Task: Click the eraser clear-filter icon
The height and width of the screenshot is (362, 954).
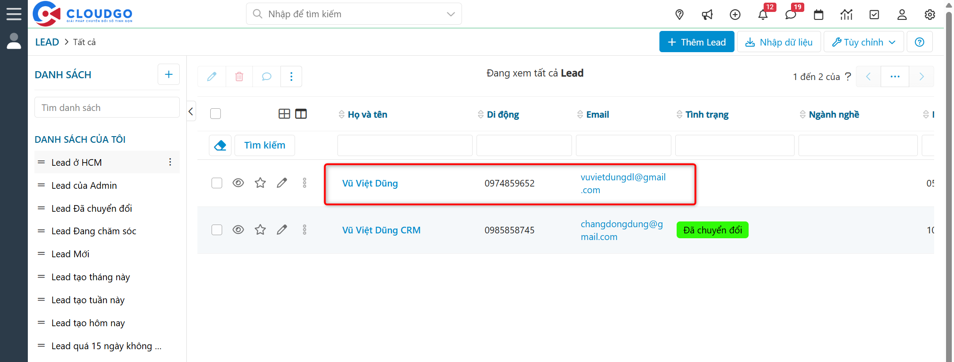Action: coord(220,145)
